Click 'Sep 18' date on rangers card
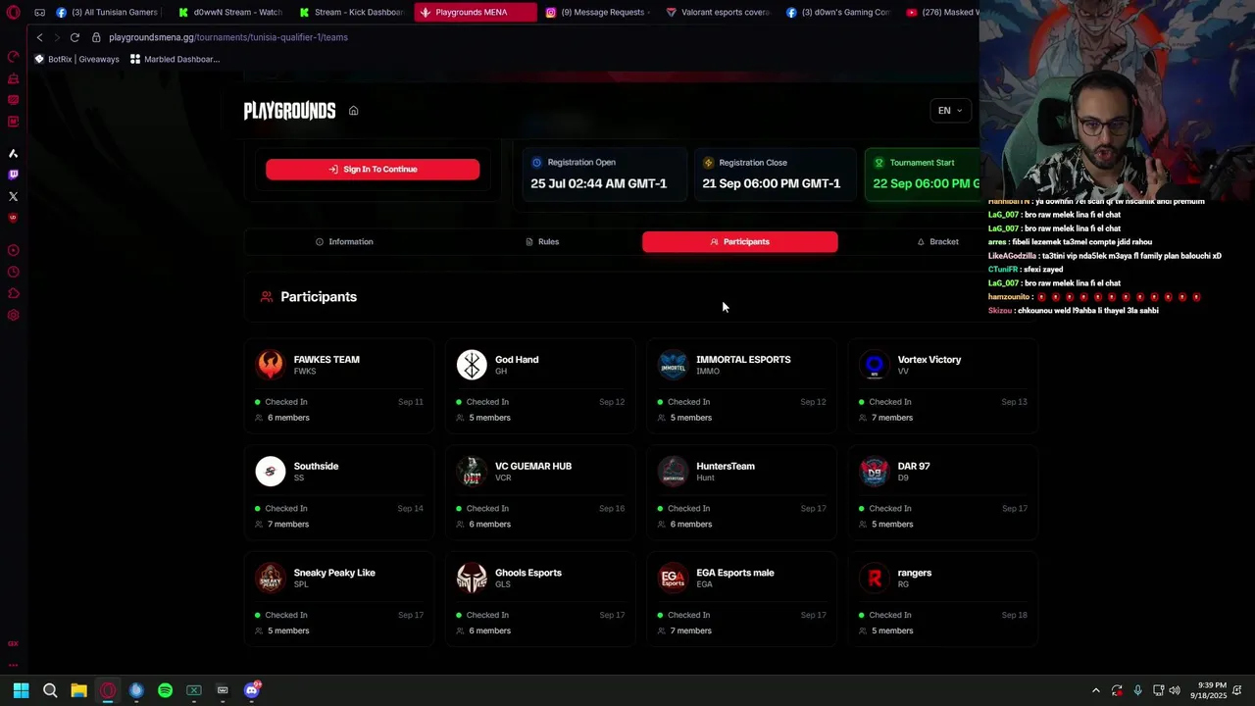This screenshot has height=706, width=1255. point(1014,616)
